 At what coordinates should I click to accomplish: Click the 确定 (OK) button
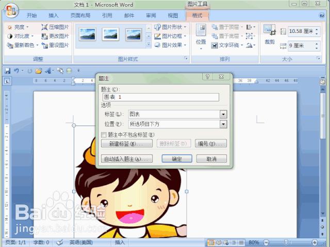[x=177, y=159]
